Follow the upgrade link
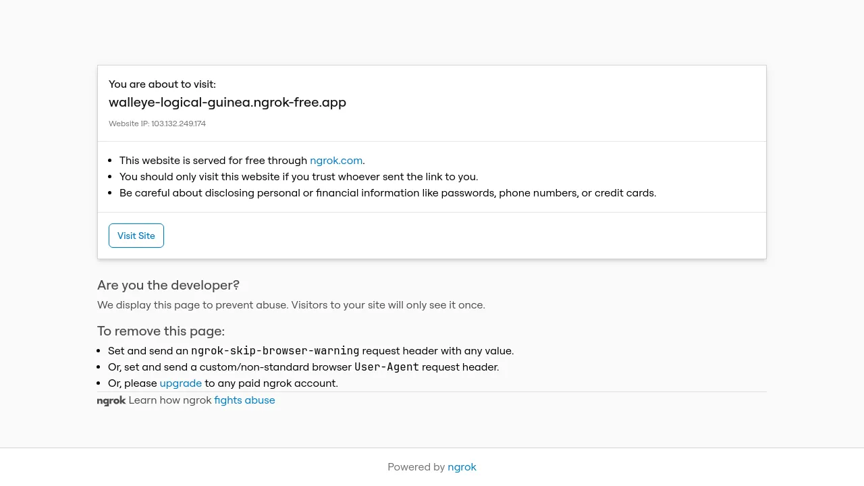 point(181,383)
